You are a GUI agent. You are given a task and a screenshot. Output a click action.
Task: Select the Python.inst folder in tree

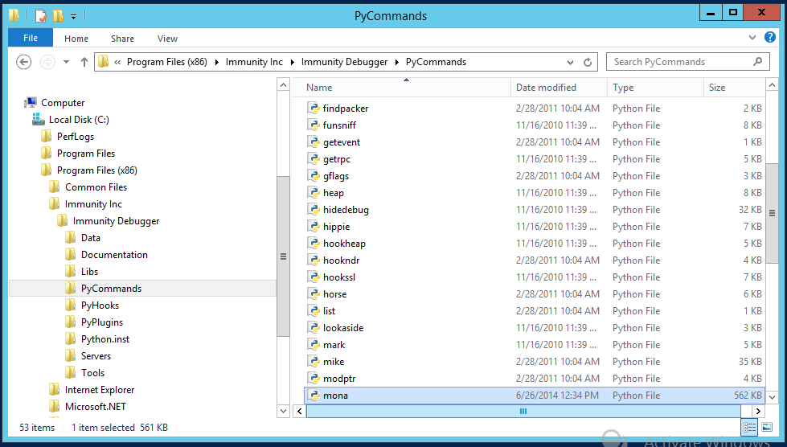pyautogui.click(x=105, y=339)
